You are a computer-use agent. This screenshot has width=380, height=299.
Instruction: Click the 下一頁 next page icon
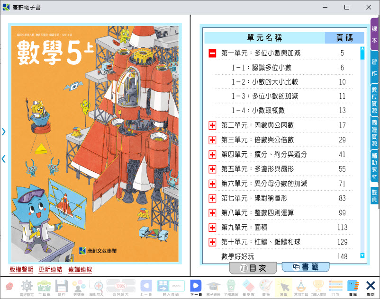[x=196, y=286]
